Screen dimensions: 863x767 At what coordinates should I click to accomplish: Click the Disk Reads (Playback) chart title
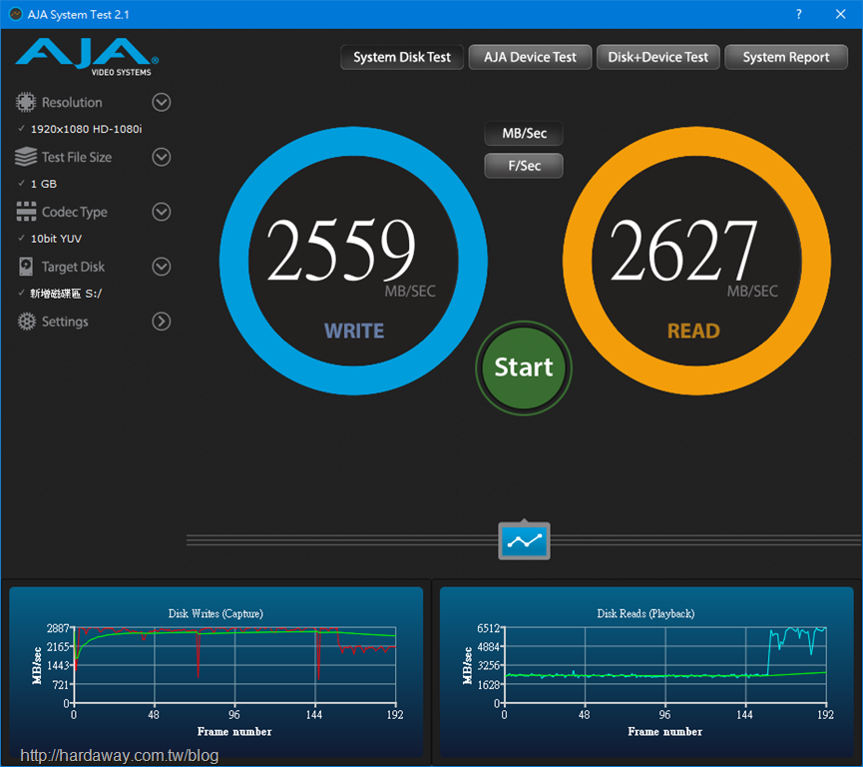(646, 614)
